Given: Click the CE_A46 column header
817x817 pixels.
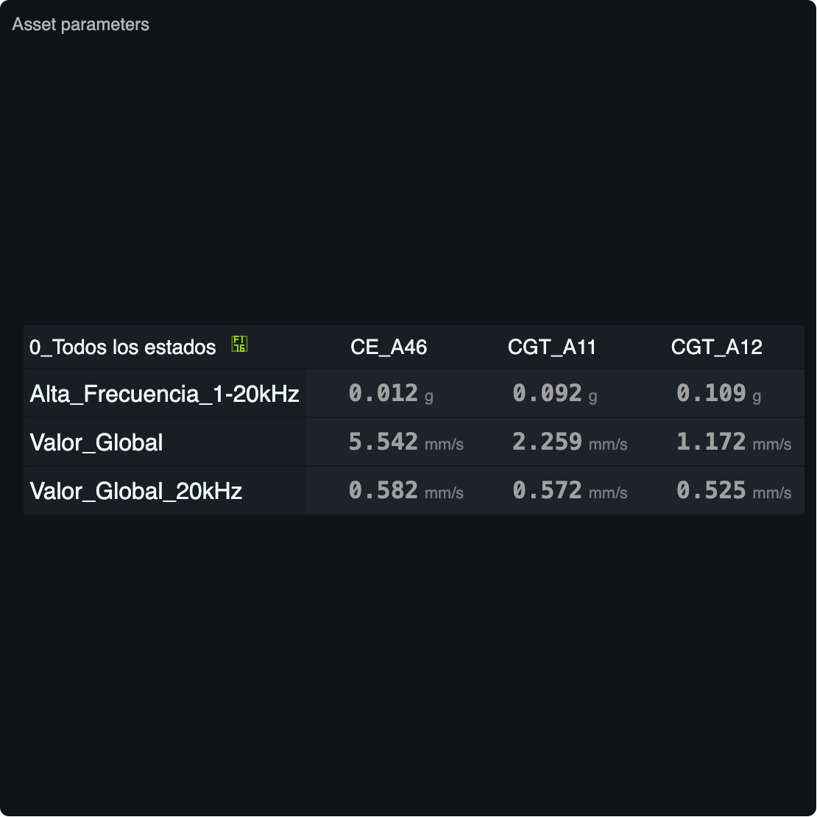Looking at the screenshot, I should click(x=389, y=347).
